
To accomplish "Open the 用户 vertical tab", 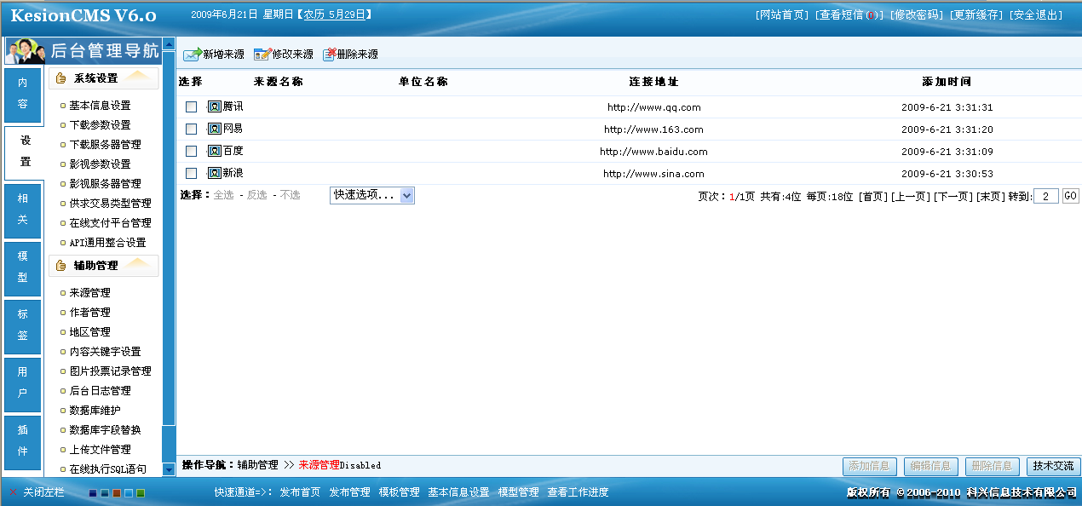I will click(23, 383).
